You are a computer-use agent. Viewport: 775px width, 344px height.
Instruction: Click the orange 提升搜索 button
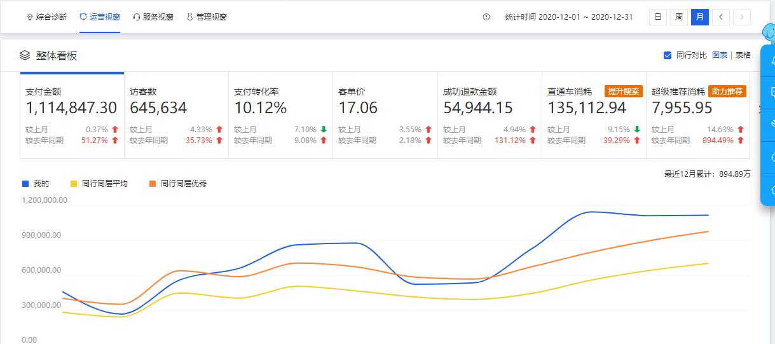click(623, 92)
